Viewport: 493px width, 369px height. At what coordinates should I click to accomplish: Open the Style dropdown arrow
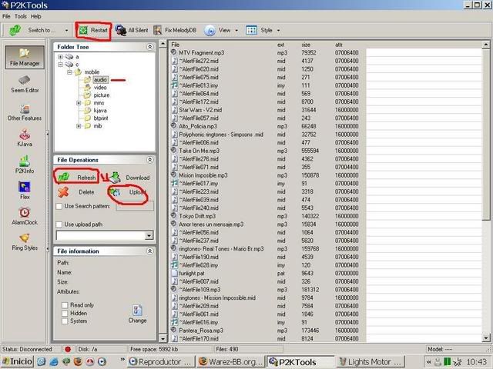tap(278, 31)
